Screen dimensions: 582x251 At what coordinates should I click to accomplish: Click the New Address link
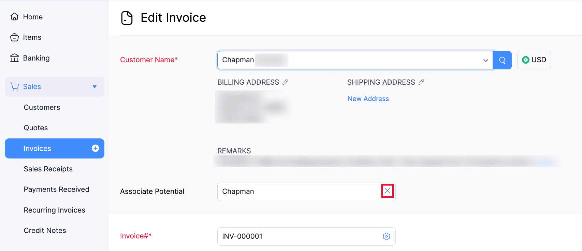click(368, 99)
